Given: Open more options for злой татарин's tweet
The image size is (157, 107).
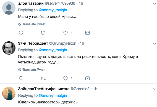Looking at the screenshot, I should pyautogui.click(x=155, y=4).
